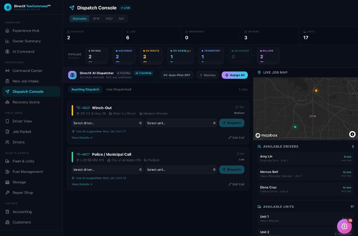The image size is (358, 236).
Task: Select the HOU region filter
Action: tap(109, 19)
